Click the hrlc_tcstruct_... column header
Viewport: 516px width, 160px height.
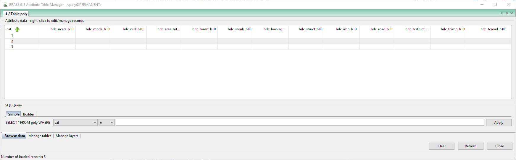coord(413,29)
